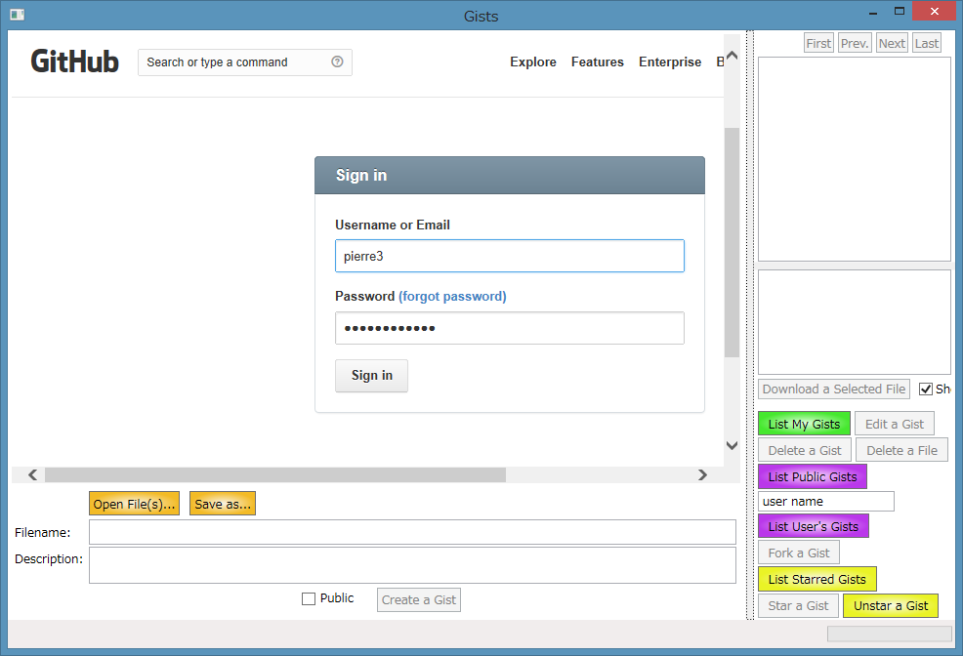
Task: Click the List My Gists button
Action: click(804, 424)
